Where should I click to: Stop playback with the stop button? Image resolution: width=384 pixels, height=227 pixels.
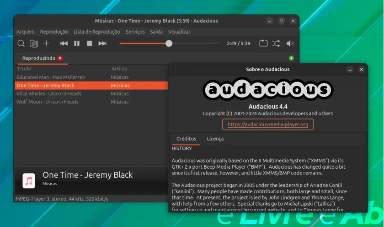pos(90,43)
